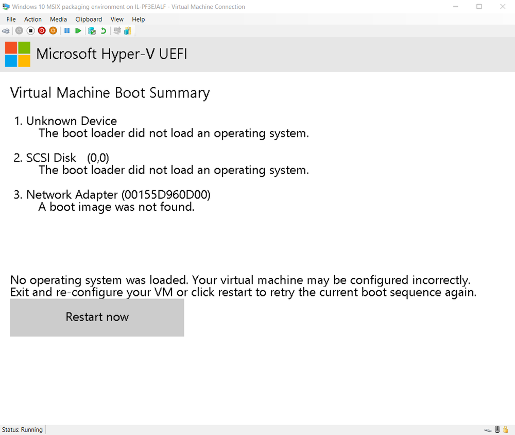
Task: Click 'A boot image was not found.' text
Action: coord(116,207)
